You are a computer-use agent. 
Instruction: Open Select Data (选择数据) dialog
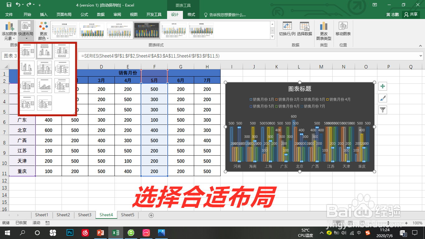[x=305, y=29]
